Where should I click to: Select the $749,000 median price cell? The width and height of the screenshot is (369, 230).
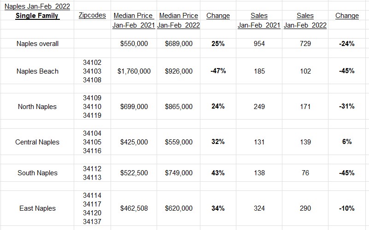tap(179, 173)
